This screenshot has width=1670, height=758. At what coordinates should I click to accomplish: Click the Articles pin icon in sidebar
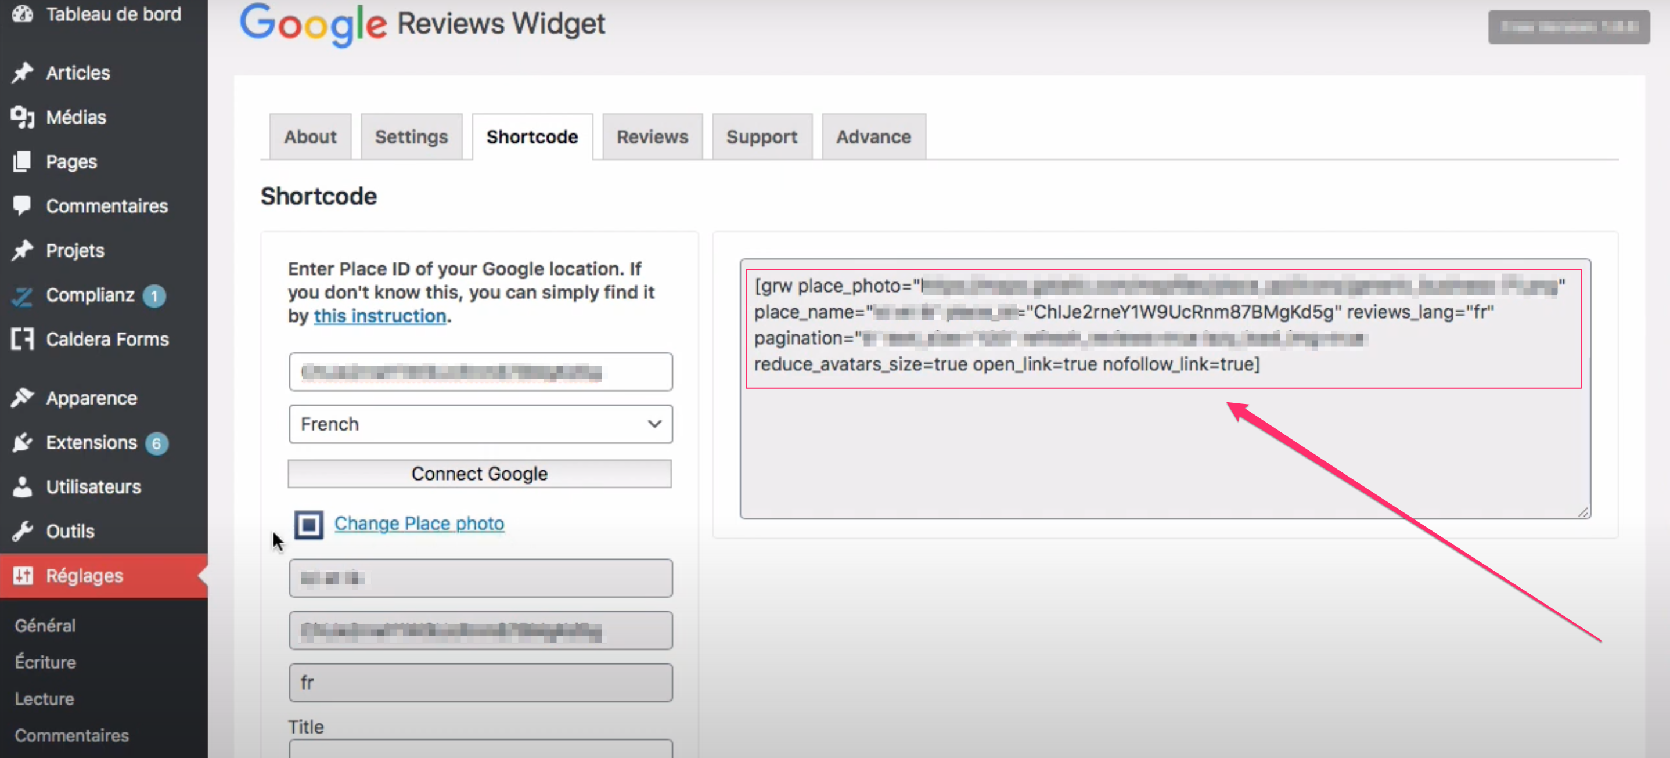23,73
